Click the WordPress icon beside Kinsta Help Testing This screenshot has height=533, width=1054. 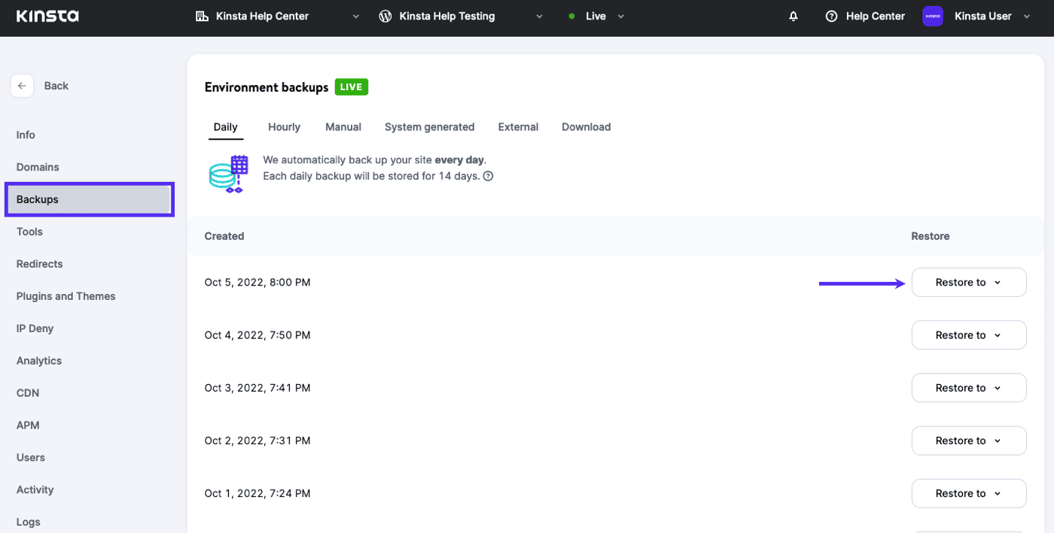point(385,17)
